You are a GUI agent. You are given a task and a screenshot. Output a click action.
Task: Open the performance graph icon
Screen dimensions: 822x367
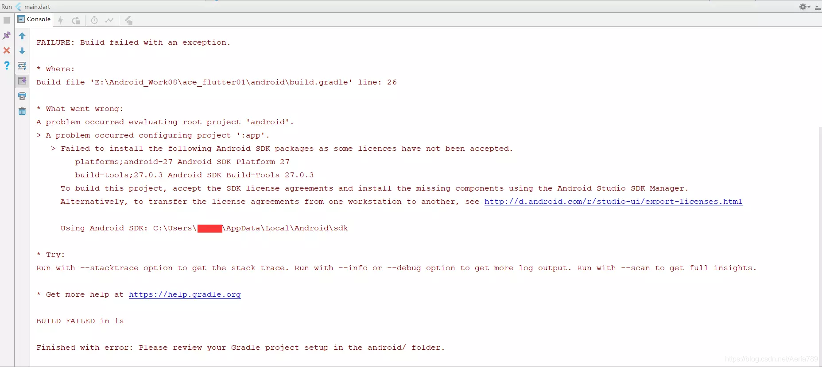[x=109, y=20]
